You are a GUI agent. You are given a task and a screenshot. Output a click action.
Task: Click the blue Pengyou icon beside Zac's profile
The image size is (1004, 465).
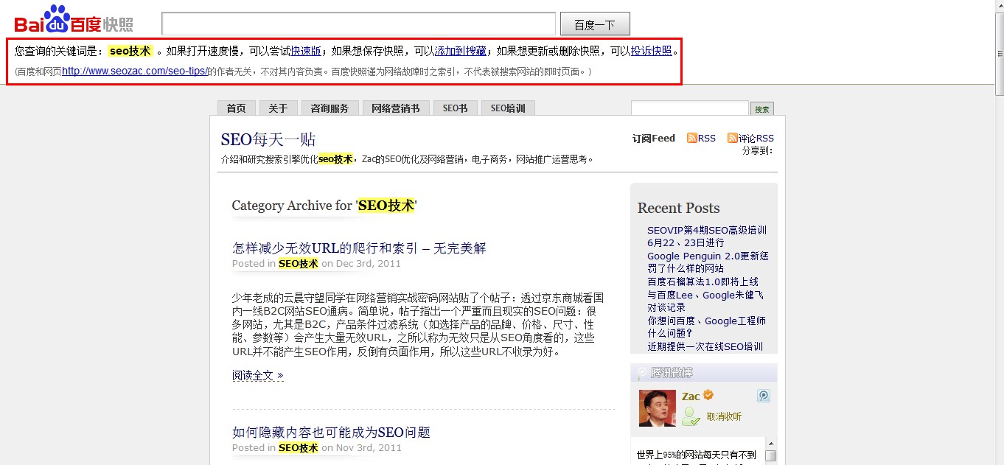(764, 396)
